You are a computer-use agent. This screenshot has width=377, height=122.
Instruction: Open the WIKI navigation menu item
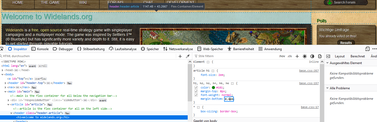click(83, 2)
